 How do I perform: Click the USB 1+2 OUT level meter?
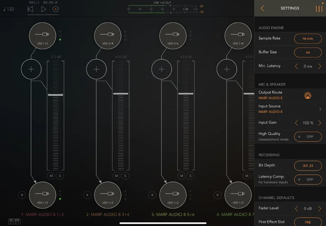(x=163, y=9)
